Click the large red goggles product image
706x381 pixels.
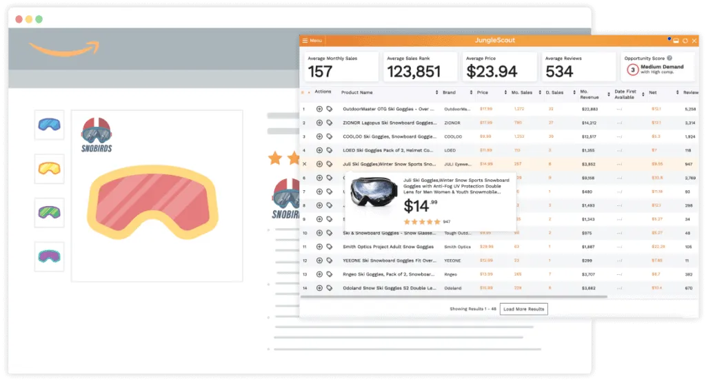(152, 202)
